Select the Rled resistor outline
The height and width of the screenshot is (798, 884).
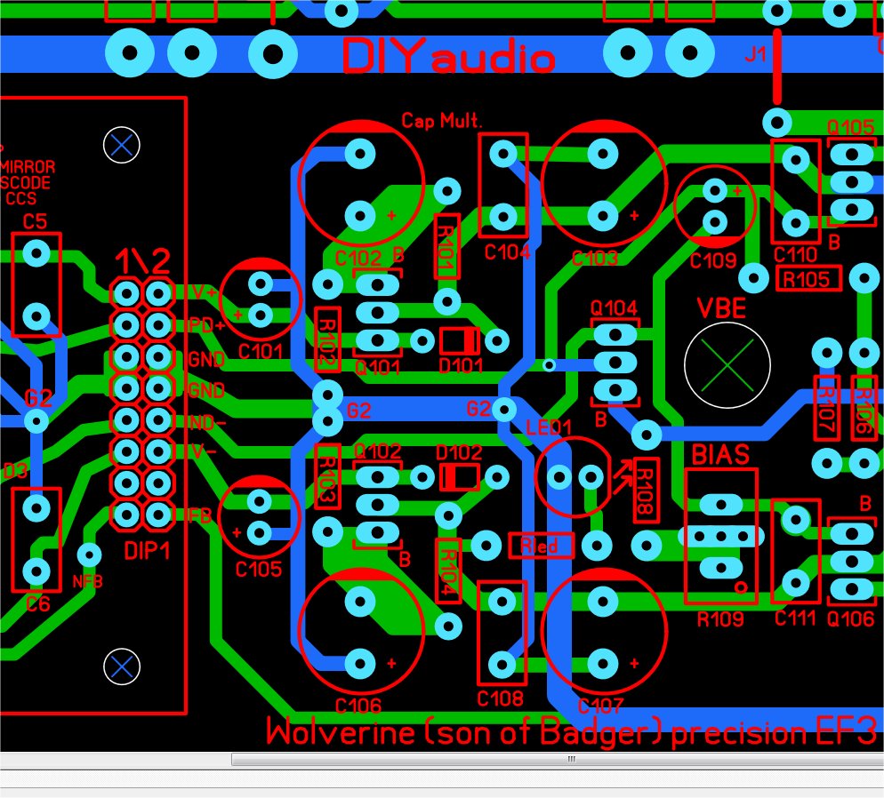click(542, 546)
